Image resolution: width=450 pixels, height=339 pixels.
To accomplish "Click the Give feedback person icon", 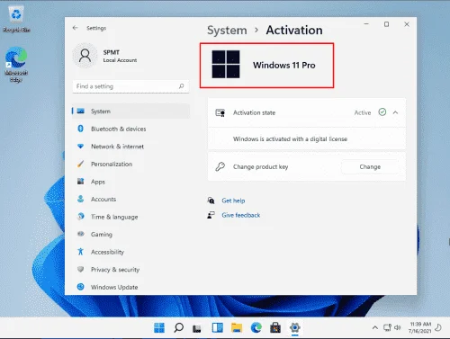I will [x=211, y=215].
